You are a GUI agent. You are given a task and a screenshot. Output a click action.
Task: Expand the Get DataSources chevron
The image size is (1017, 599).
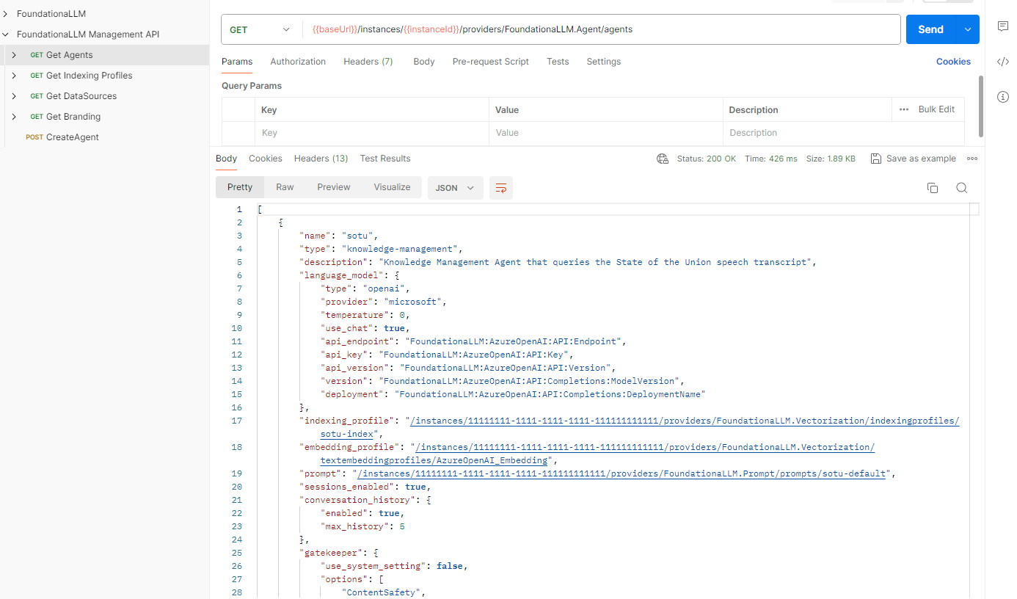pos(14,96)
